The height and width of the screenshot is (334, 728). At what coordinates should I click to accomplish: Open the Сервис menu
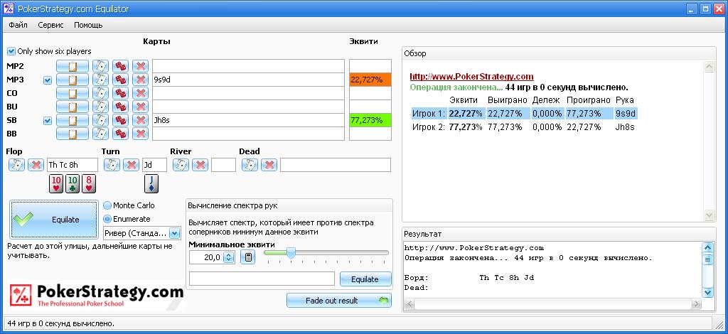[50, 25]
